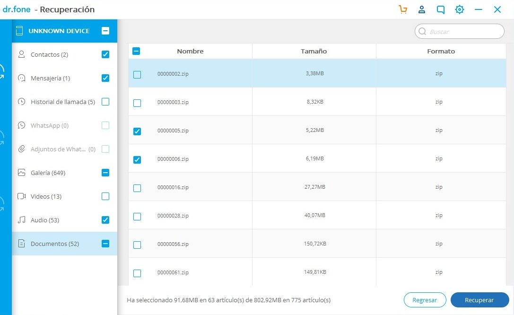Click the 40,07MB size cell
Screen dimensions: 514x315
(x=315, y=215)
